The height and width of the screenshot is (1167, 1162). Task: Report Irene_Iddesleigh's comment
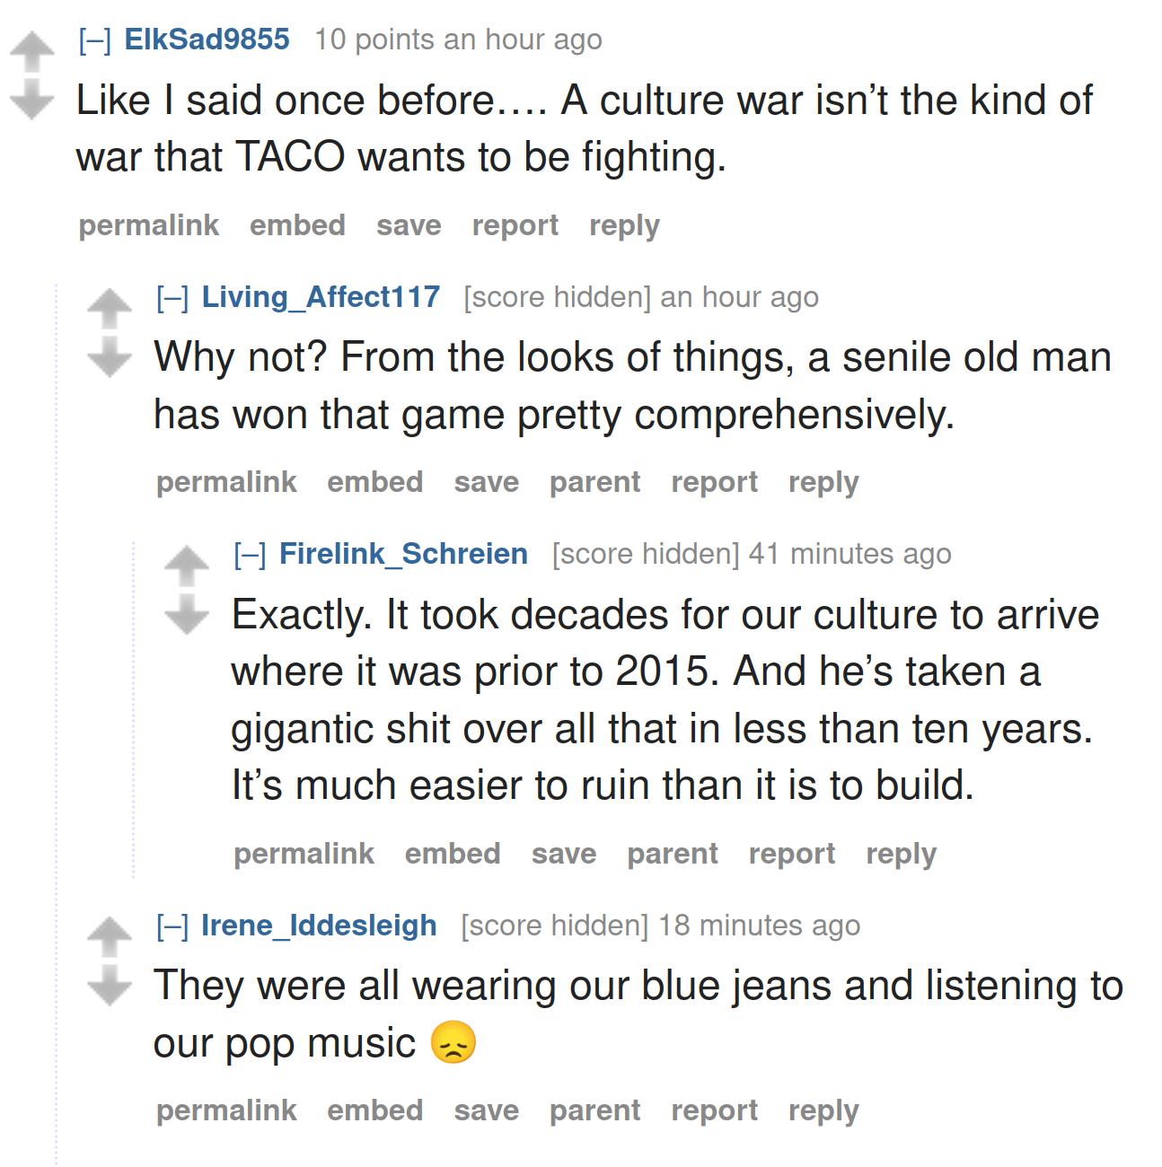(715, 1110)
